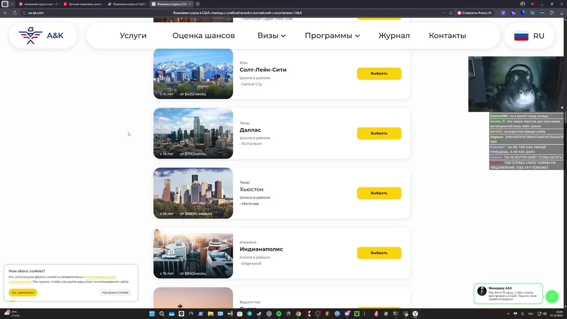Open the Контакты page
This screenshot has width=567, height=319.
(x=447, y=35)
